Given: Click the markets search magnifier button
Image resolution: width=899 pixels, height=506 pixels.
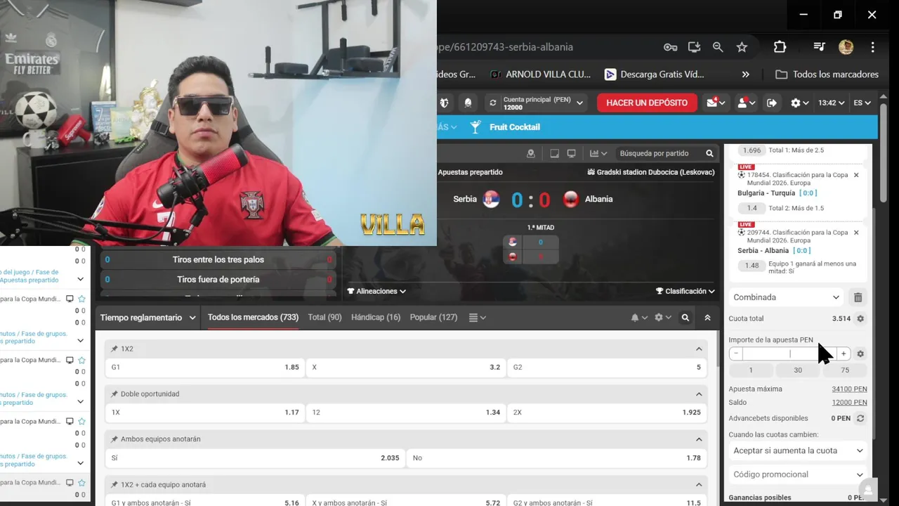Looking at the screenshot, I should pyautogui.click(x=685, y=318).
